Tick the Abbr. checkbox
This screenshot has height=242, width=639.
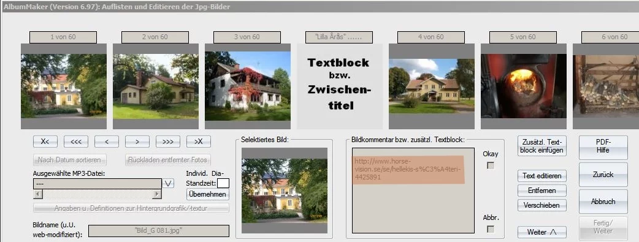tap(491, 229)
